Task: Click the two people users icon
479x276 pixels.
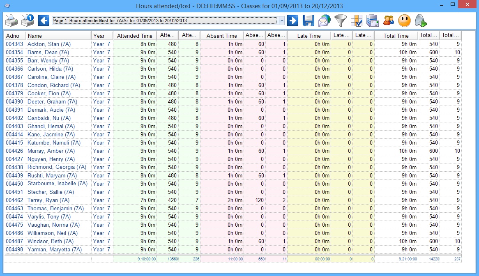Action: pos(388,21)
